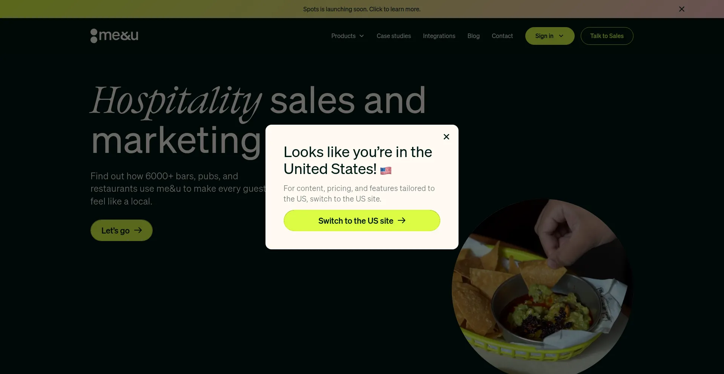Viewport: 724px width, 374px height.
Task: Click the Sign in button
Action: (x=550, y=36)
